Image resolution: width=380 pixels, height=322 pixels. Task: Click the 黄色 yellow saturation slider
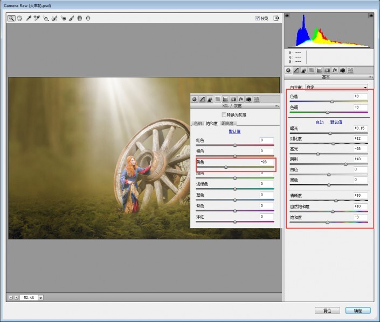[x=226, y=167]
